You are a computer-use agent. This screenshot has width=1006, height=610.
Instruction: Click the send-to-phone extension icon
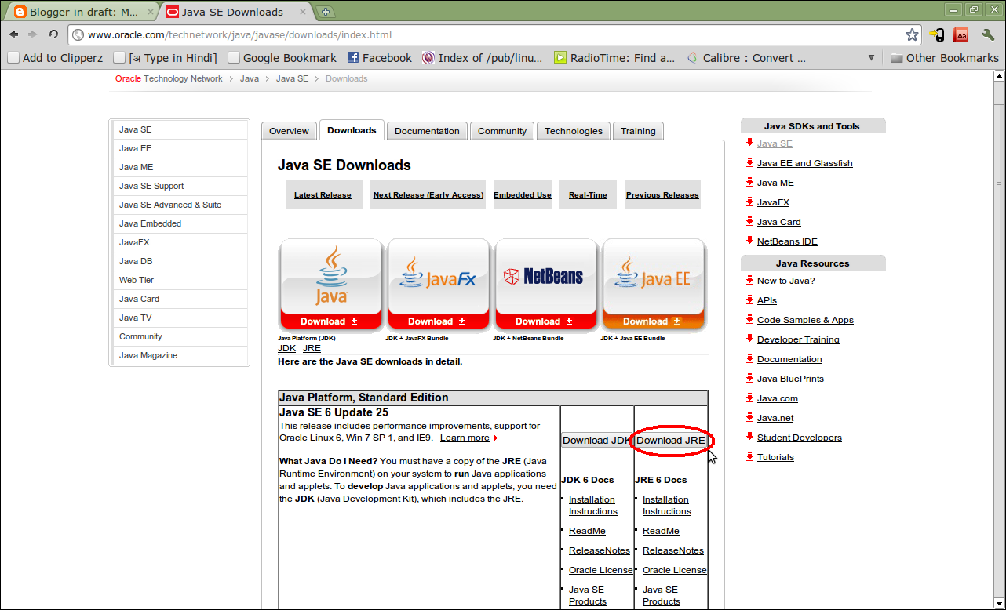click(x=936, y=35)
